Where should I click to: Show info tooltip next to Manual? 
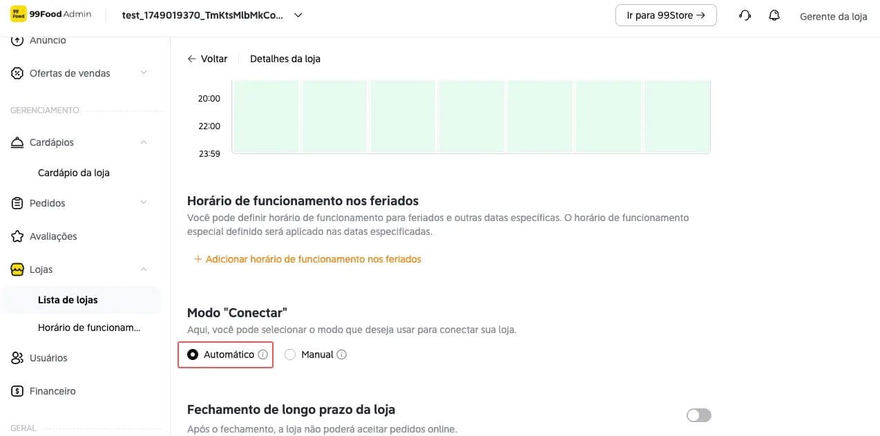click(x=342, y=354)
